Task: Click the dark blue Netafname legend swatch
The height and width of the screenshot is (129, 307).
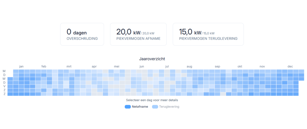Action: [127, 107]
